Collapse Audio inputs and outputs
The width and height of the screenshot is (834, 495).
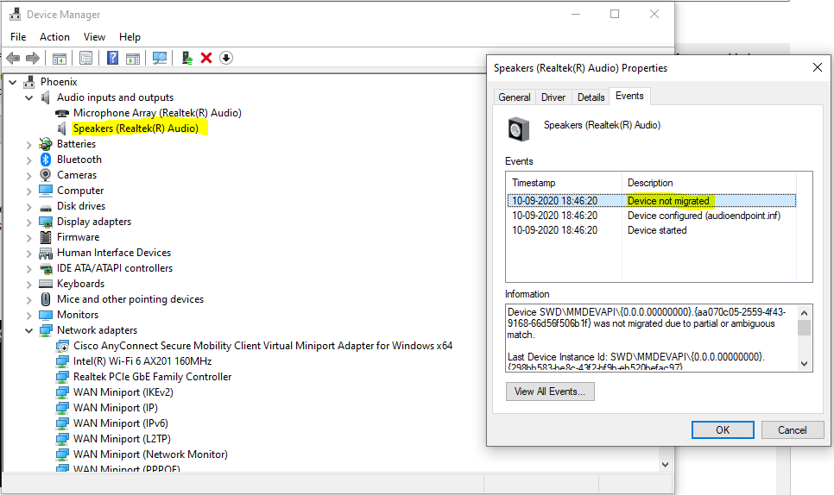28,97
